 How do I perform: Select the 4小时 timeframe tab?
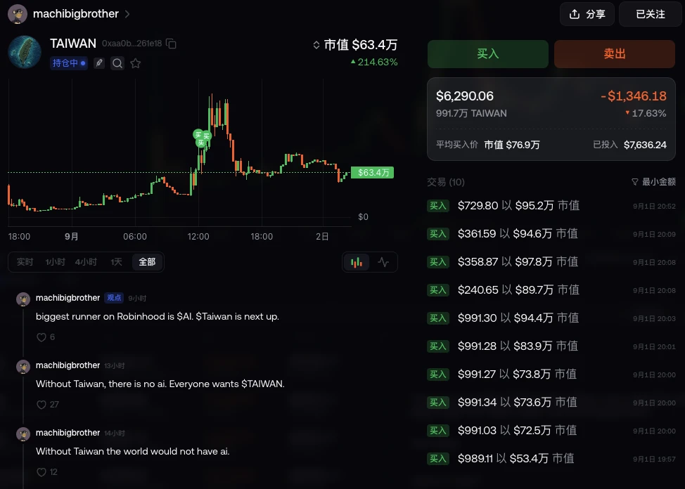point(86,262)
